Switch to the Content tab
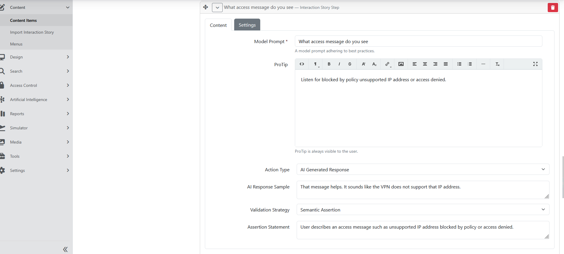 pos(218,25)
